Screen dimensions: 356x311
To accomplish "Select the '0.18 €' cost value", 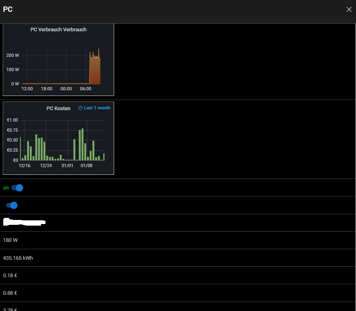I will coord(10,276).
